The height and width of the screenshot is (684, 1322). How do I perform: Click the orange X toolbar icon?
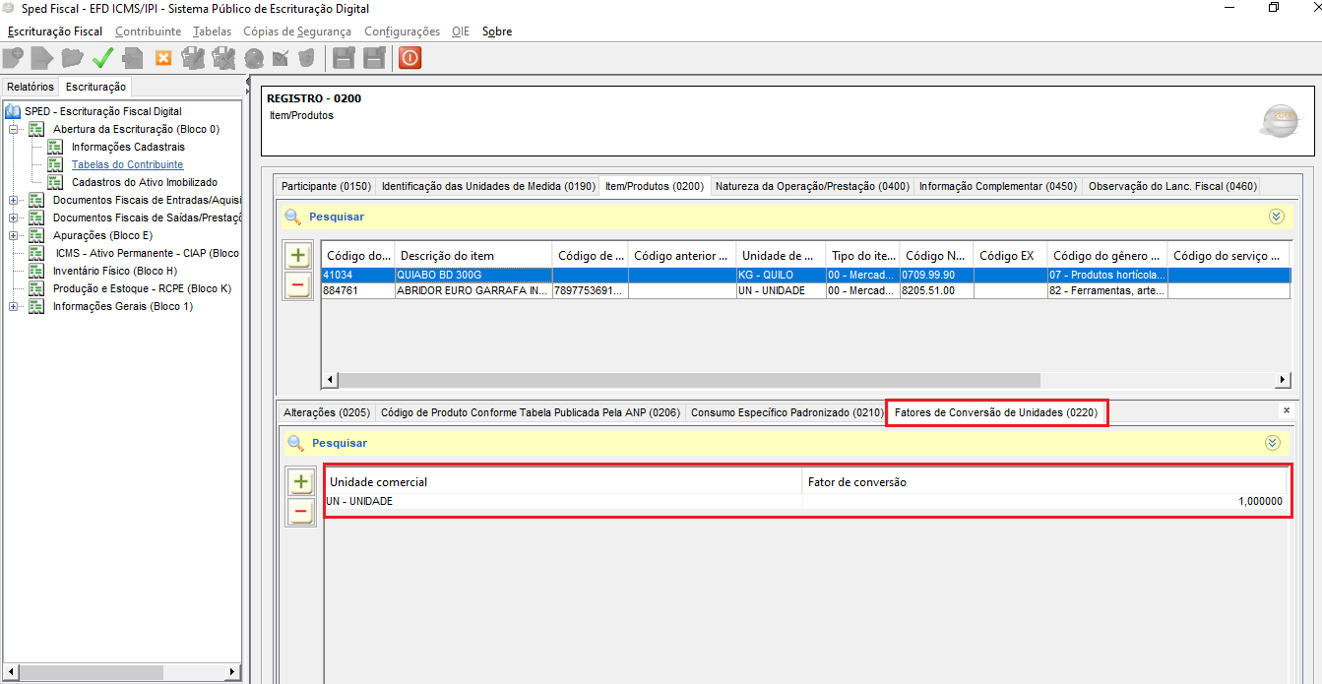point(163,58)
